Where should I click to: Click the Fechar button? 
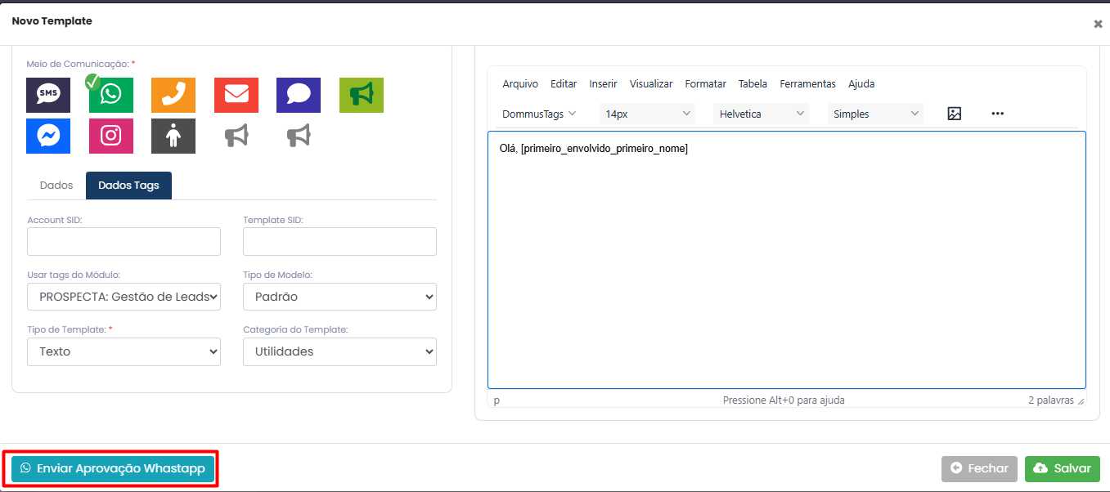point(979,468)
